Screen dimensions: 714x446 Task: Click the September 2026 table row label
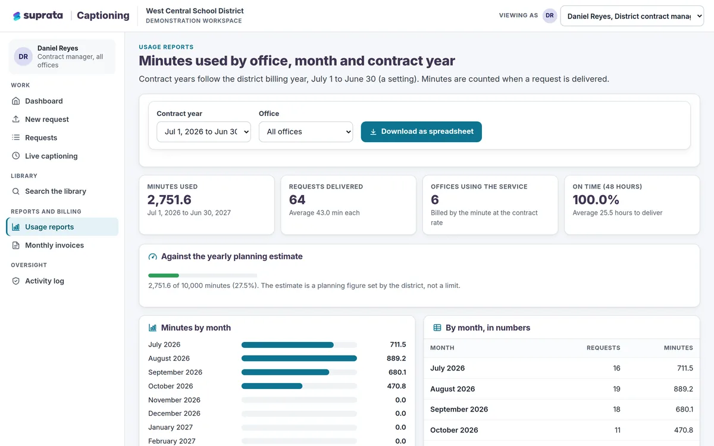459,409
